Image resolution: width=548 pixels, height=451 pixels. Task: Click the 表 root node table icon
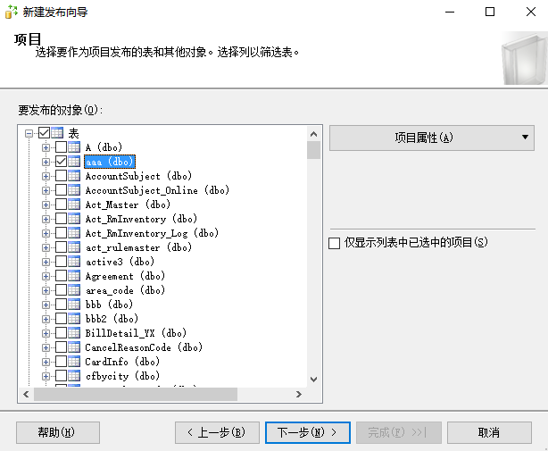click(x=57, y=133)
